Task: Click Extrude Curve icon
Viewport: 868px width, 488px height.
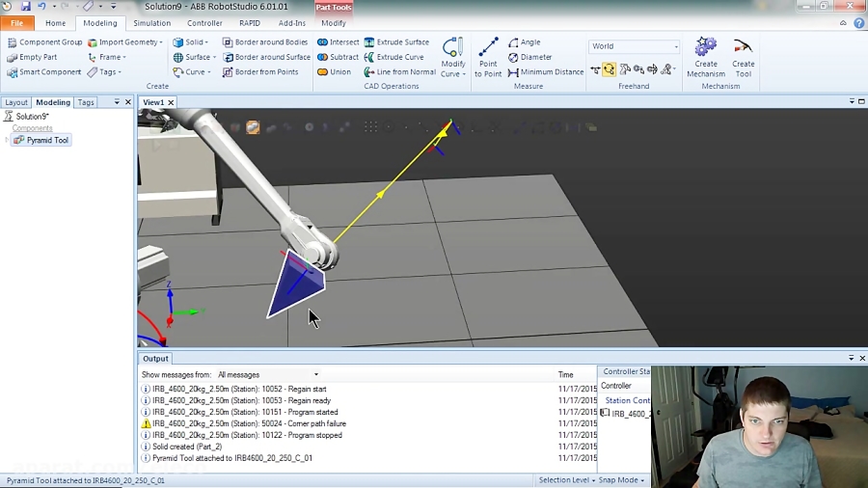Action: [x=369, y=57]
